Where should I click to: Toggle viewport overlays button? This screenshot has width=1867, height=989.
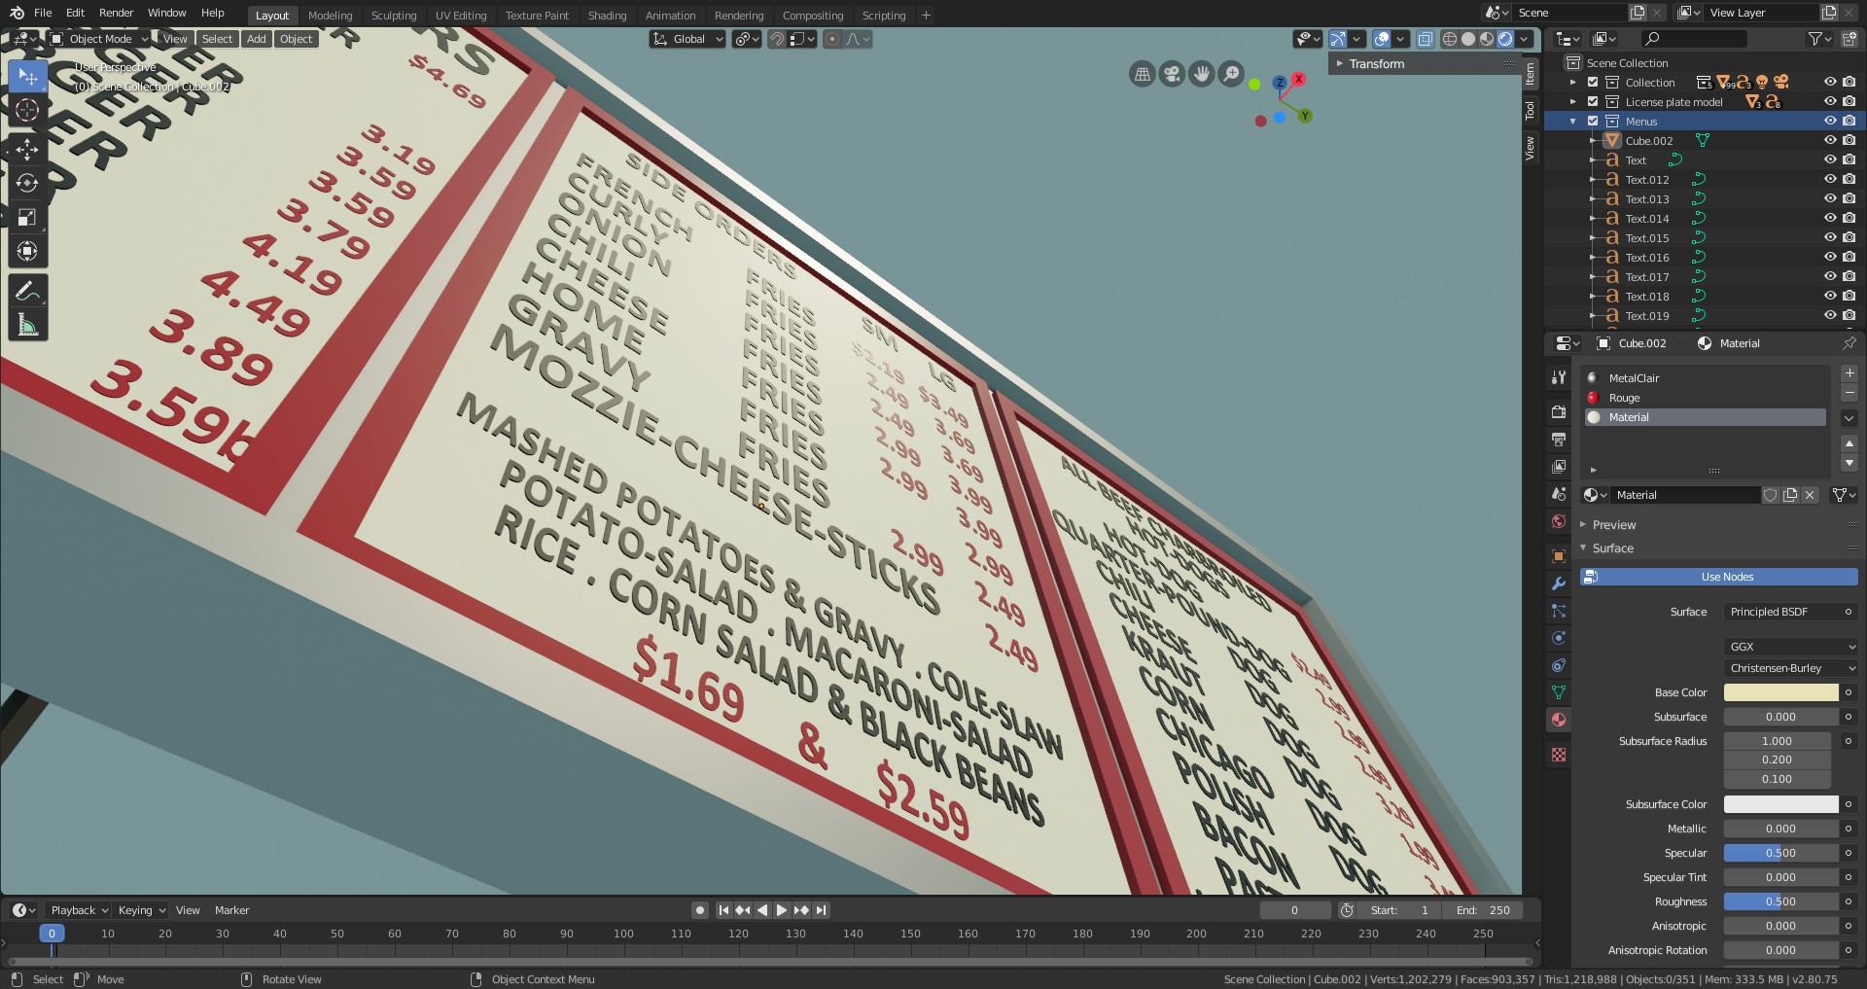pos(1382,39)
